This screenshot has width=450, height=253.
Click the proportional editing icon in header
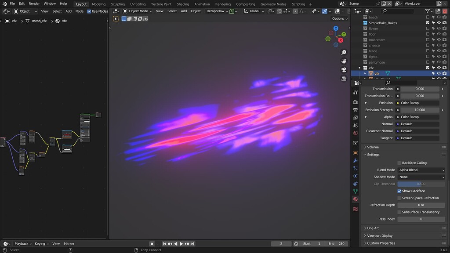(295, 11)
